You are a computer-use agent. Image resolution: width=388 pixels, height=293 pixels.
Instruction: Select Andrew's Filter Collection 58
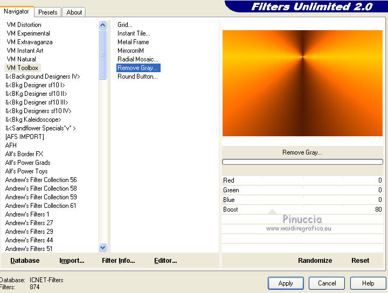41,189
